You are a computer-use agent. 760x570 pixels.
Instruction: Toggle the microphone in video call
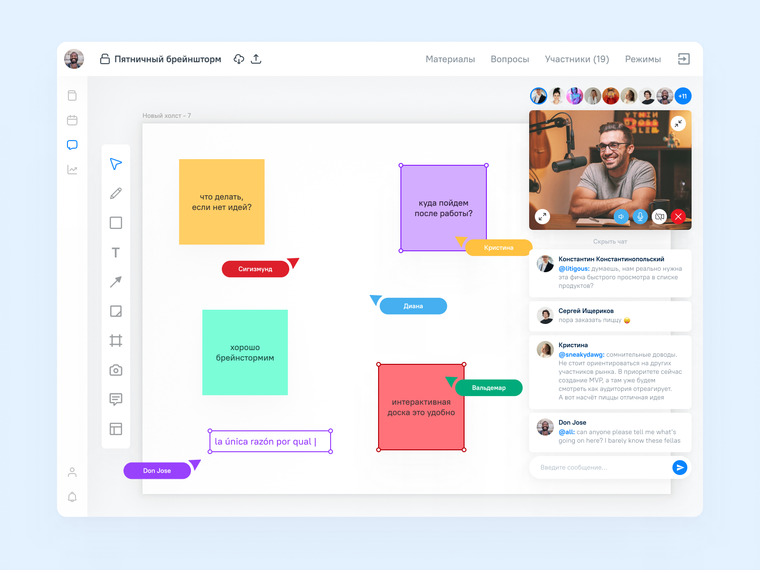pos(640,217)
